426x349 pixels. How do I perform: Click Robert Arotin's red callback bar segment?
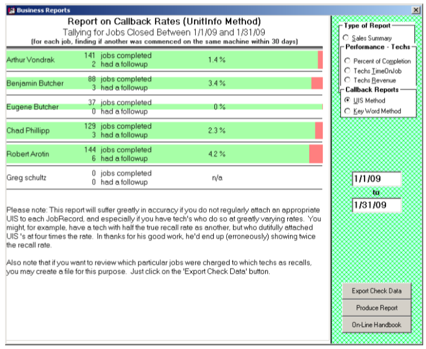tap(315, 154)
